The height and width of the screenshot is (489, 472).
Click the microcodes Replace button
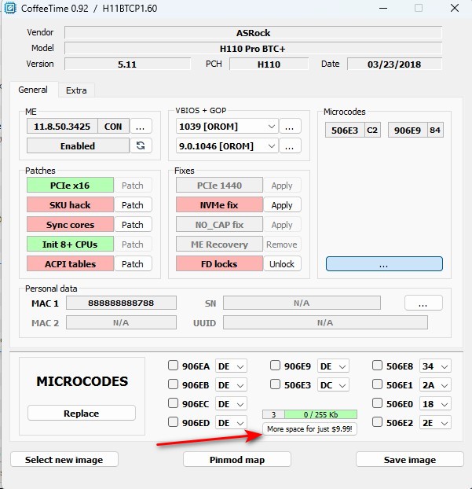click(x=82, y=414)
